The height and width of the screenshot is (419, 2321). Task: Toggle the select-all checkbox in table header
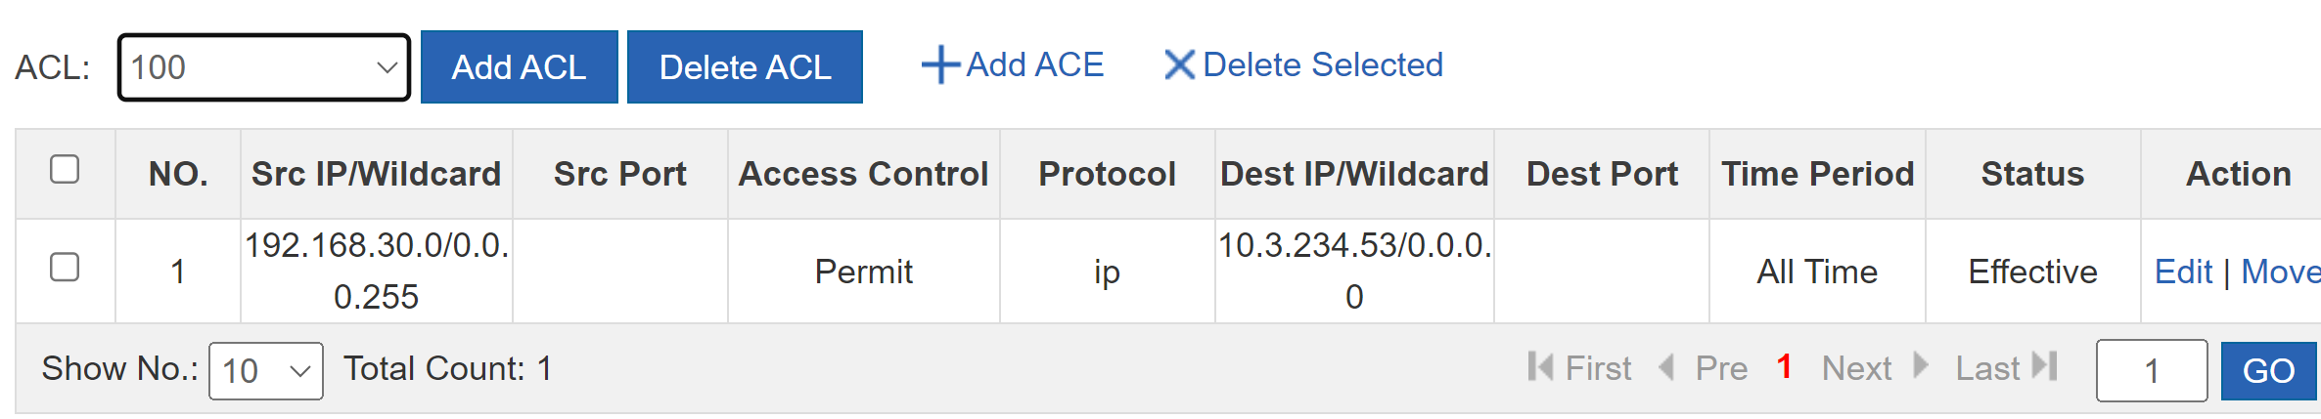(x=65, y=170)
